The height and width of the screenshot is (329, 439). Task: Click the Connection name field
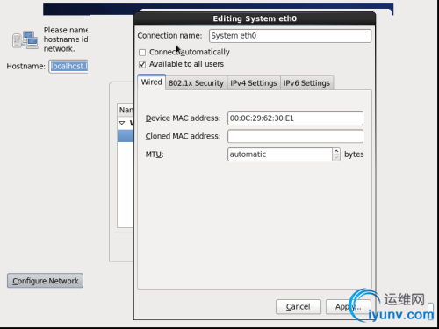[x=290, y=36]
